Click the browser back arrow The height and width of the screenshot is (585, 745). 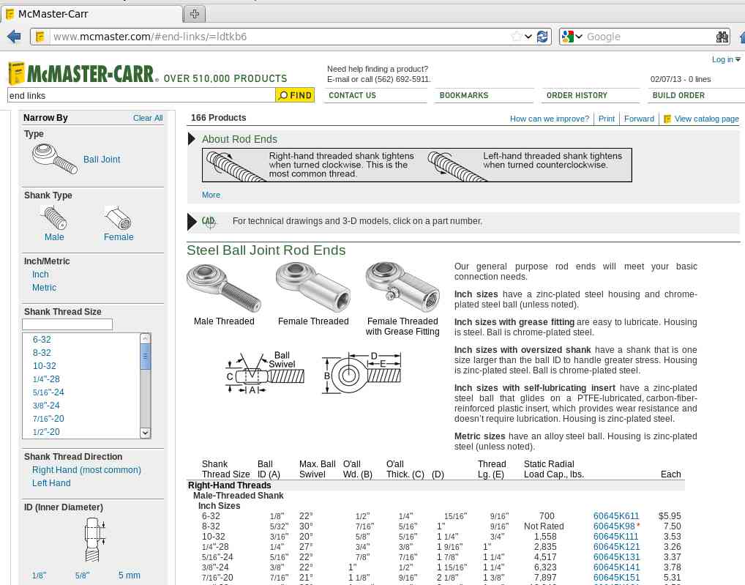14,37
